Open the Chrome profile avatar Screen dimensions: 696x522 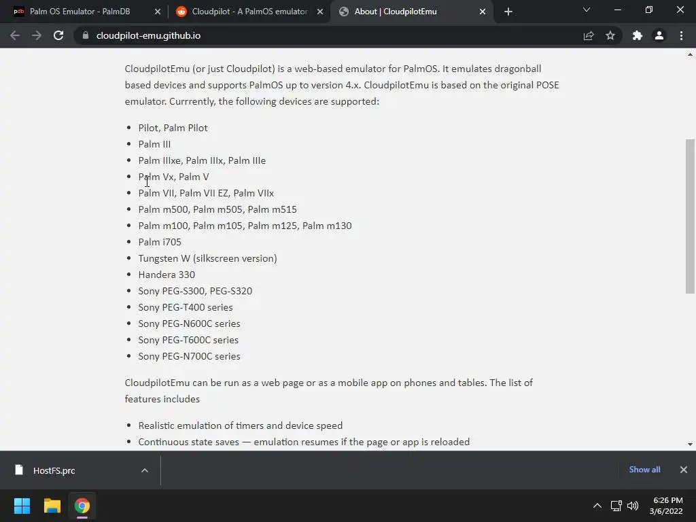click(659, 35)
